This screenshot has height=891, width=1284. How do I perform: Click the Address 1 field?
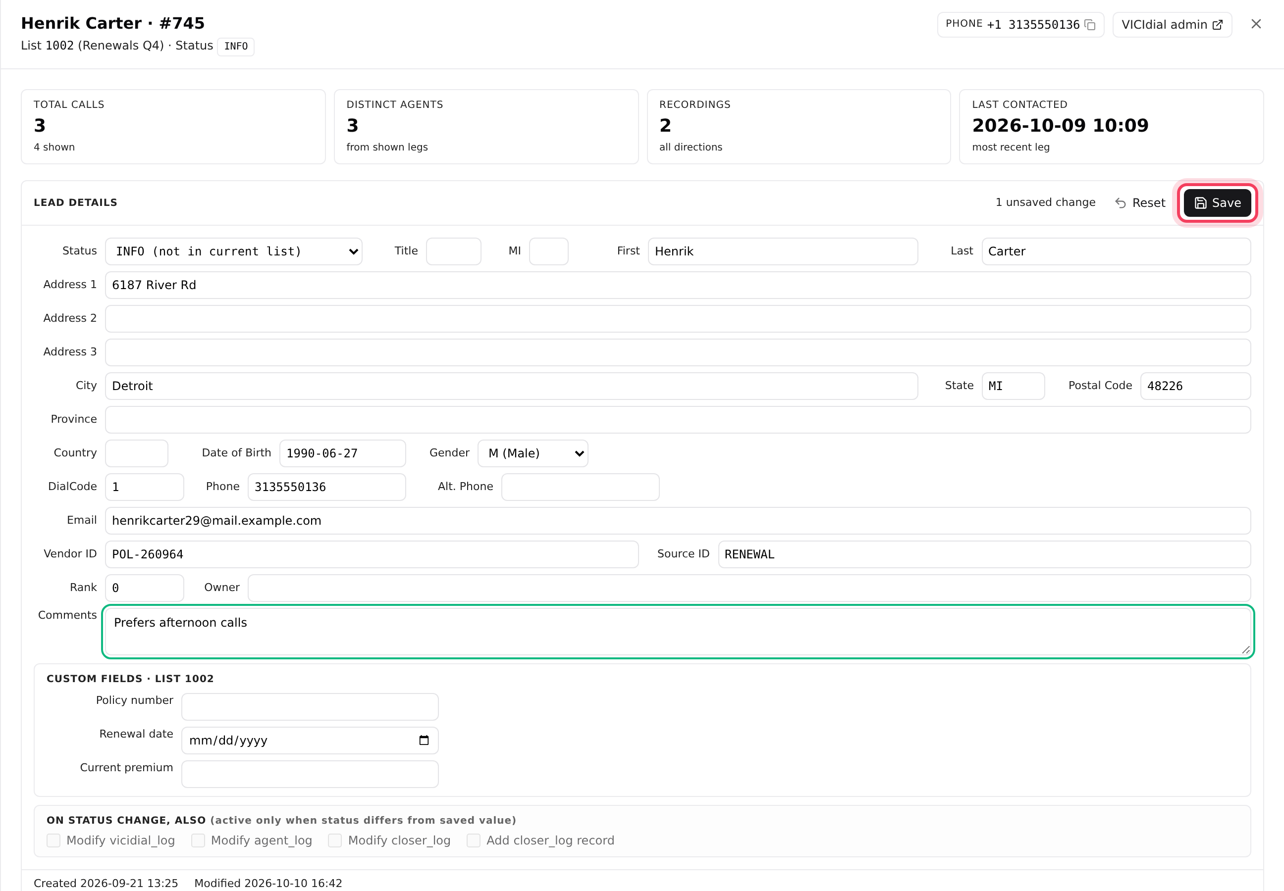tap(678, 285)
